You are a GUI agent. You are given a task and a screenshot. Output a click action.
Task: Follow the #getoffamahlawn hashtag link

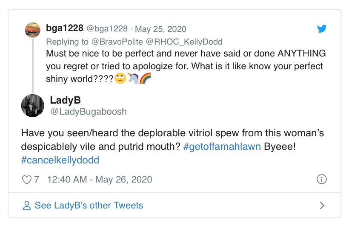222,148
